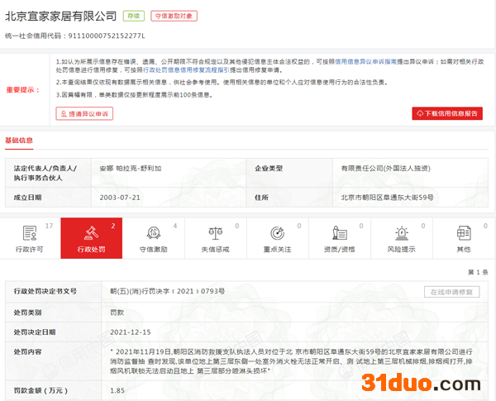This screenshot has width=496, height=401.
Task: Click the green 存续 status badge
Action: [133, 15]
